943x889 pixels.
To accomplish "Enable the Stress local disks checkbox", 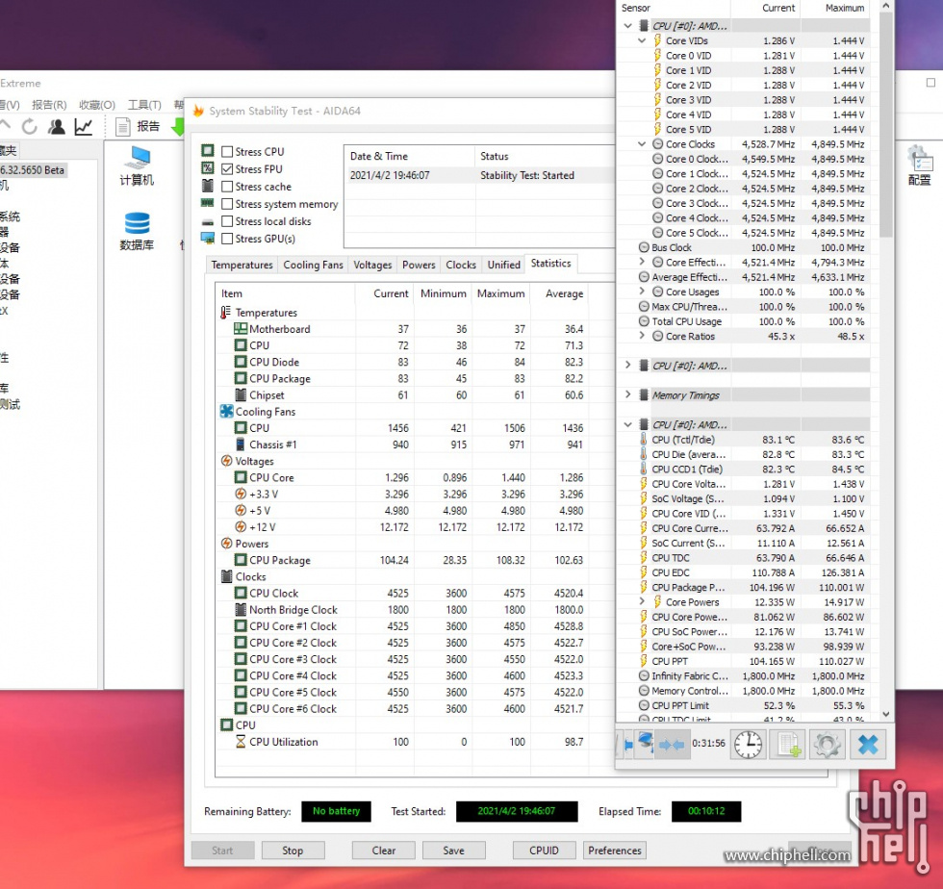I will [227, 221].
